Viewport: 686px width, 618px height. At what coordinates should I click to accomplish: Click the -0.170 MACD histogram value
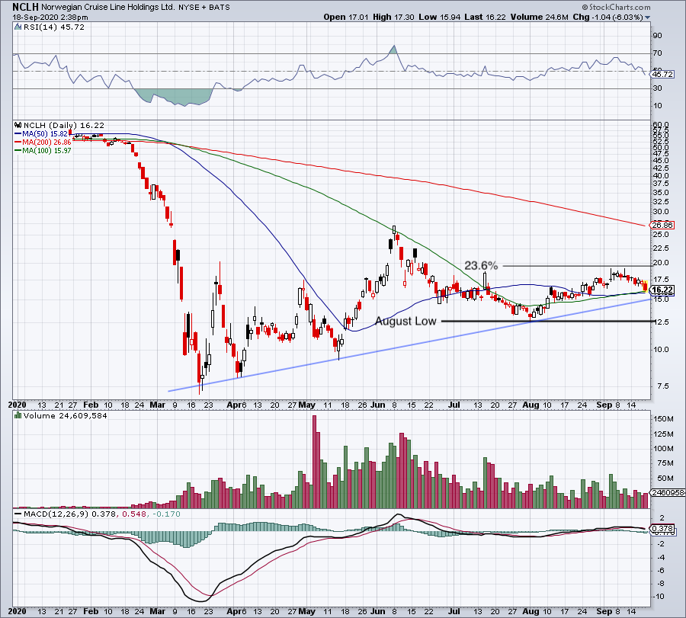pyautogui.click(x=166, y=514)
